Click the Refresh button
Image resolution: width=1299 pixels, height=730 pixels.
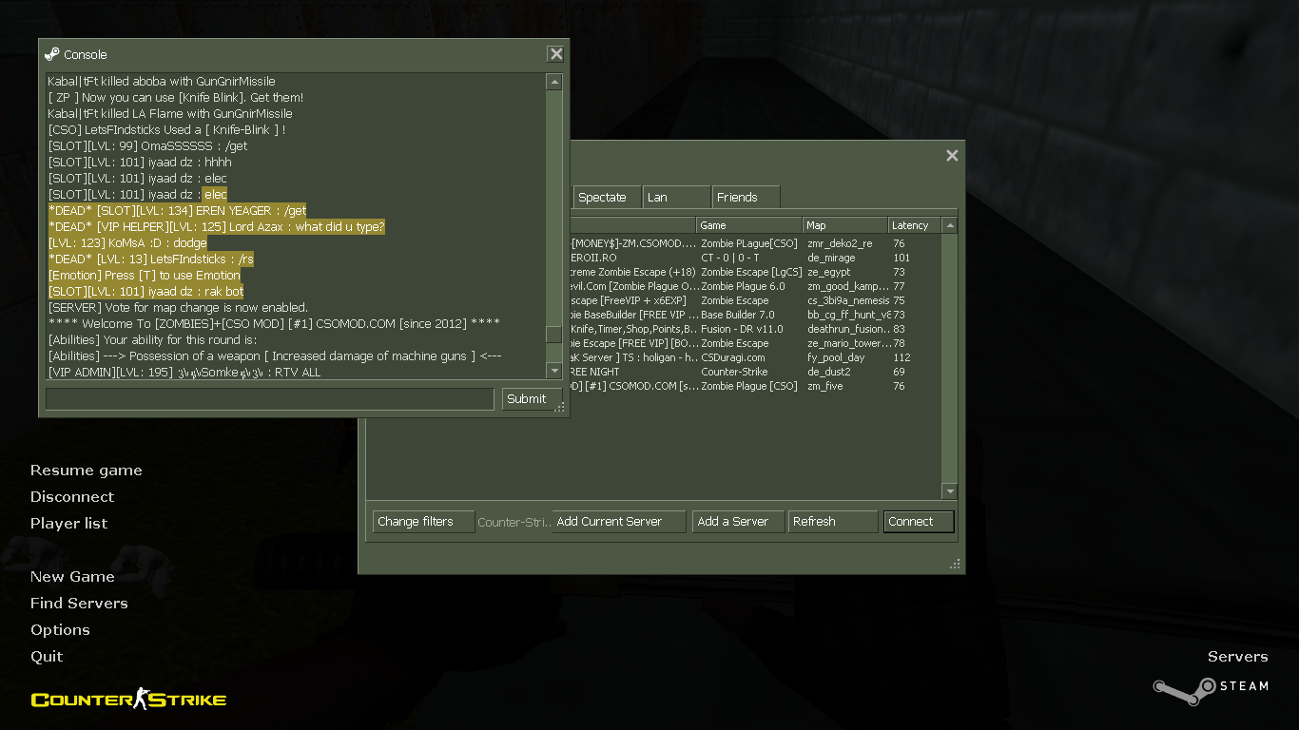pos(832,522)
